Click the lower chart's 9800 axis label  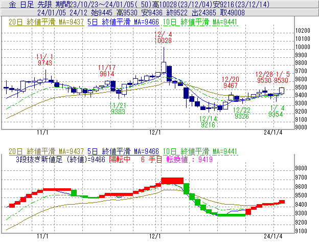(301, 168)
